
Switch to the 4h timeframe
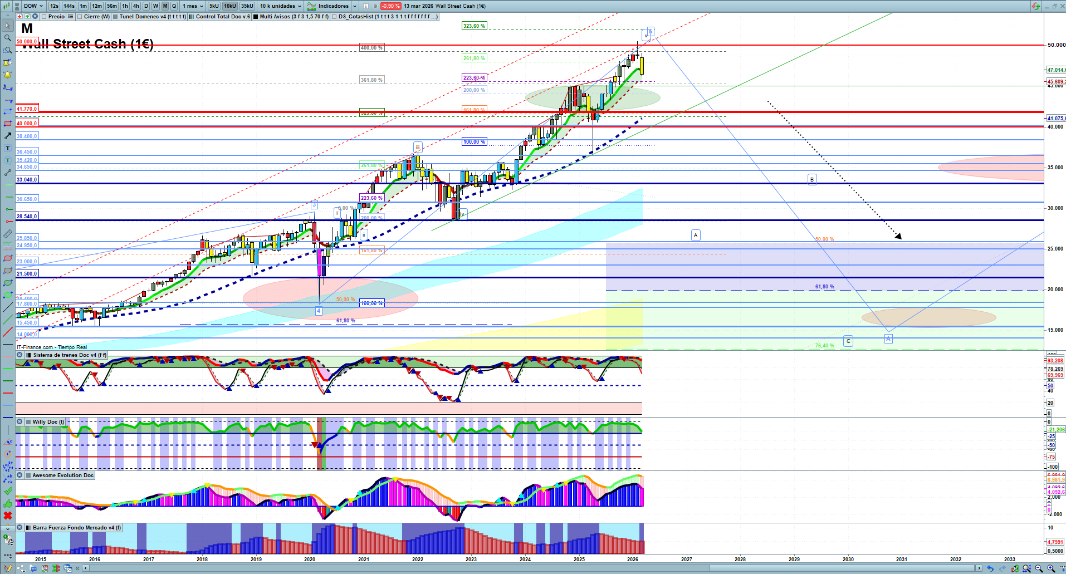coord(136,6)
